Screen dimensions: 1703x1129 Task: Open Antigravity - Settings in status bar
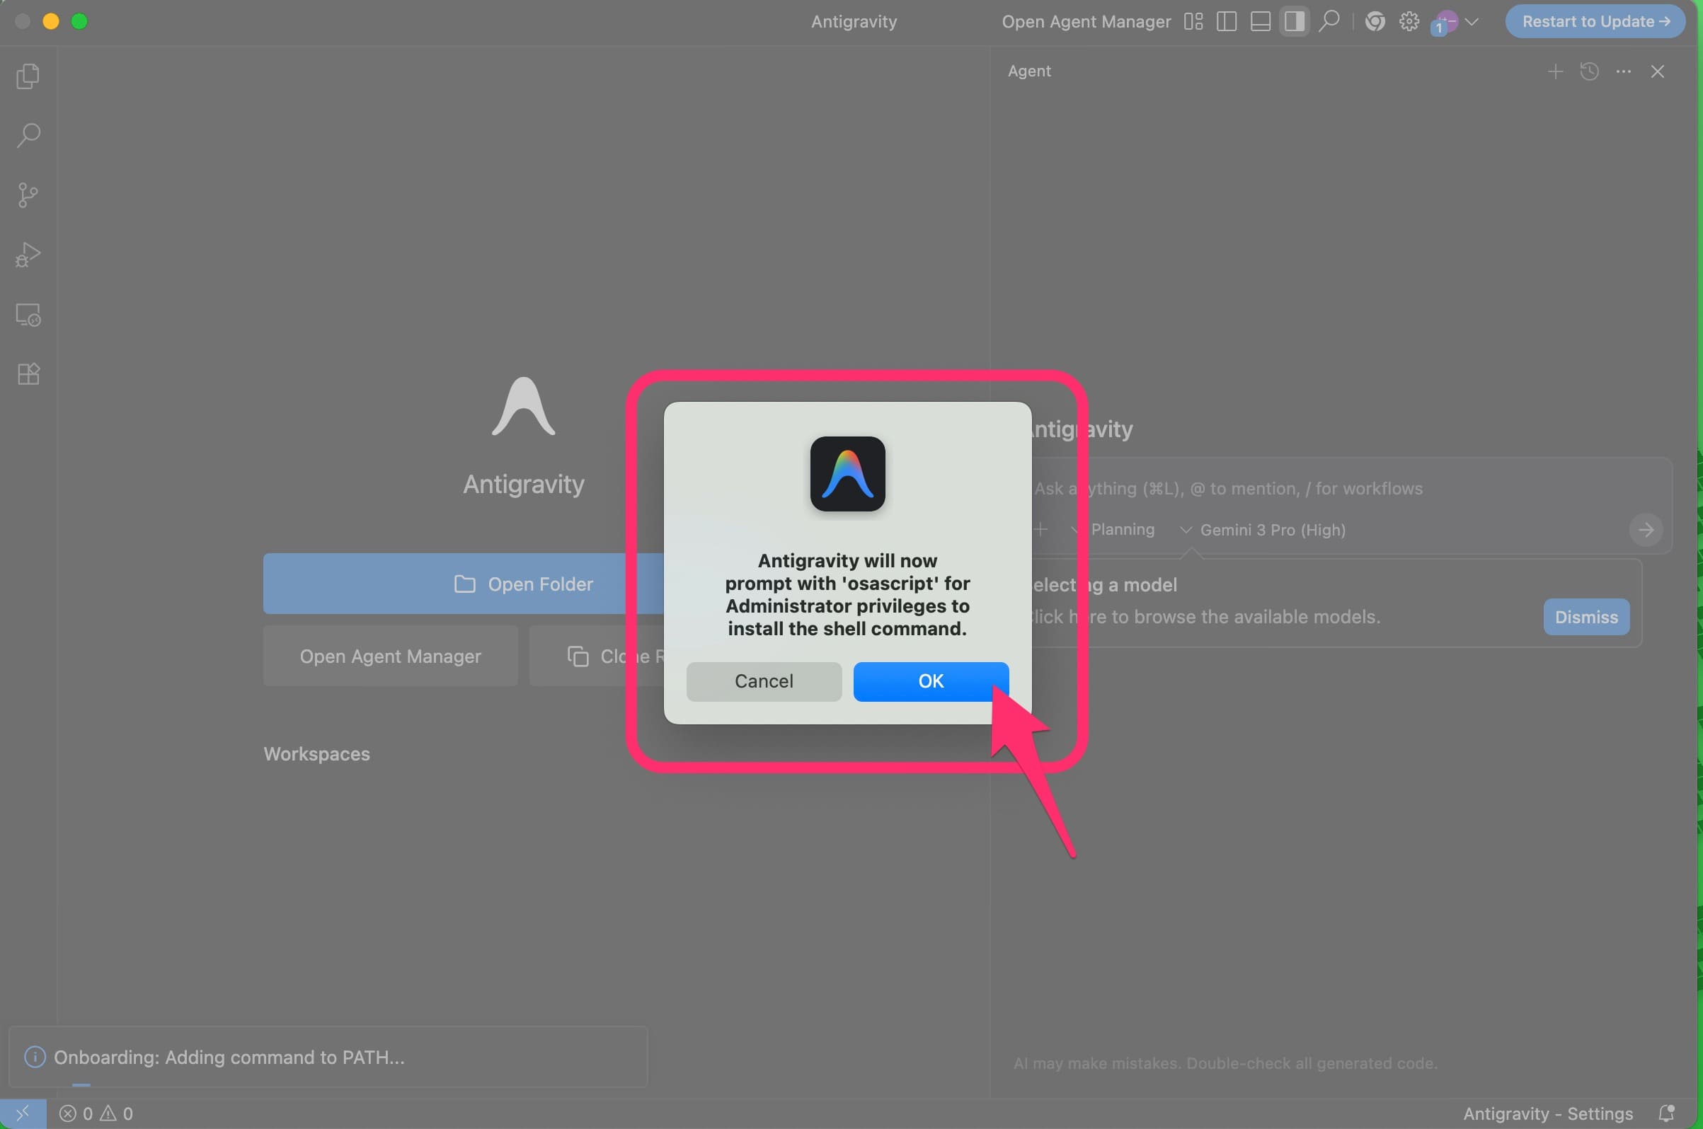coord(1547,1114)
